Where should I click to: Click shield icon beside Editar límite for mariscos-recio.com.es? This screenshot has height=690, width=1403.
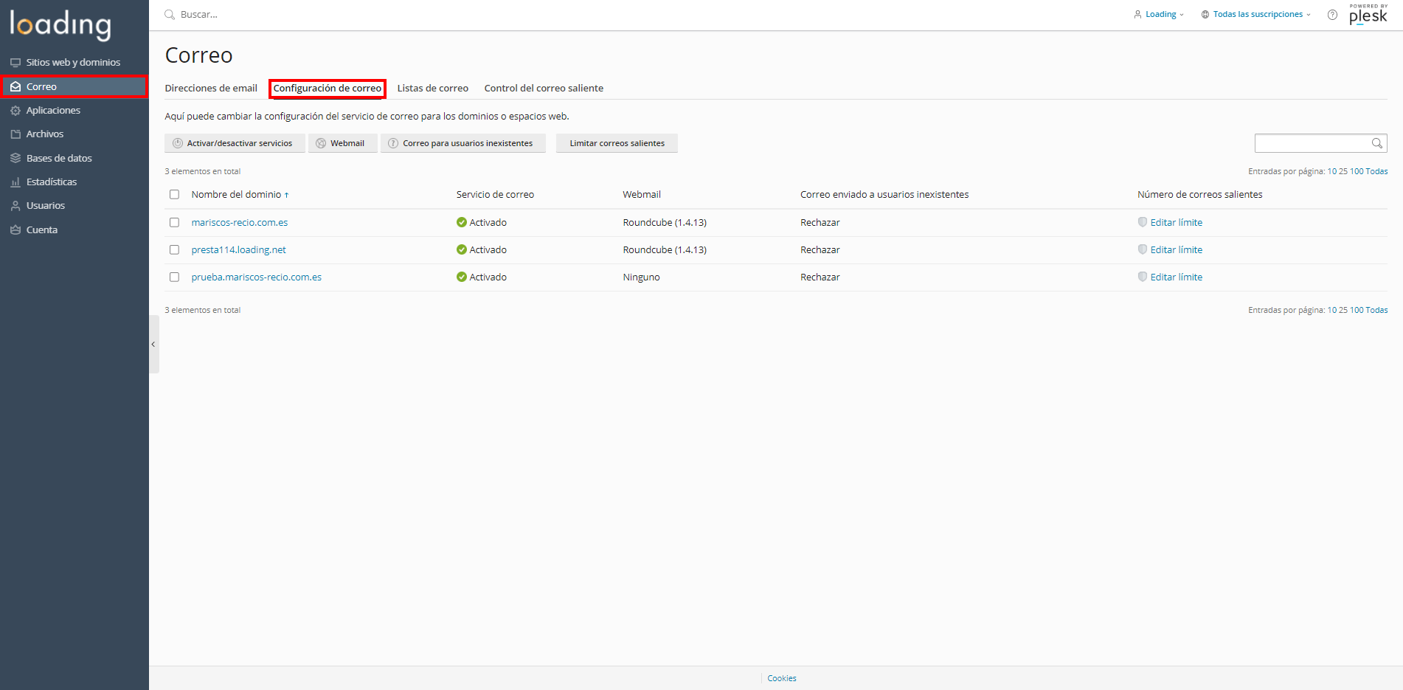click(x=1143, y=222)
